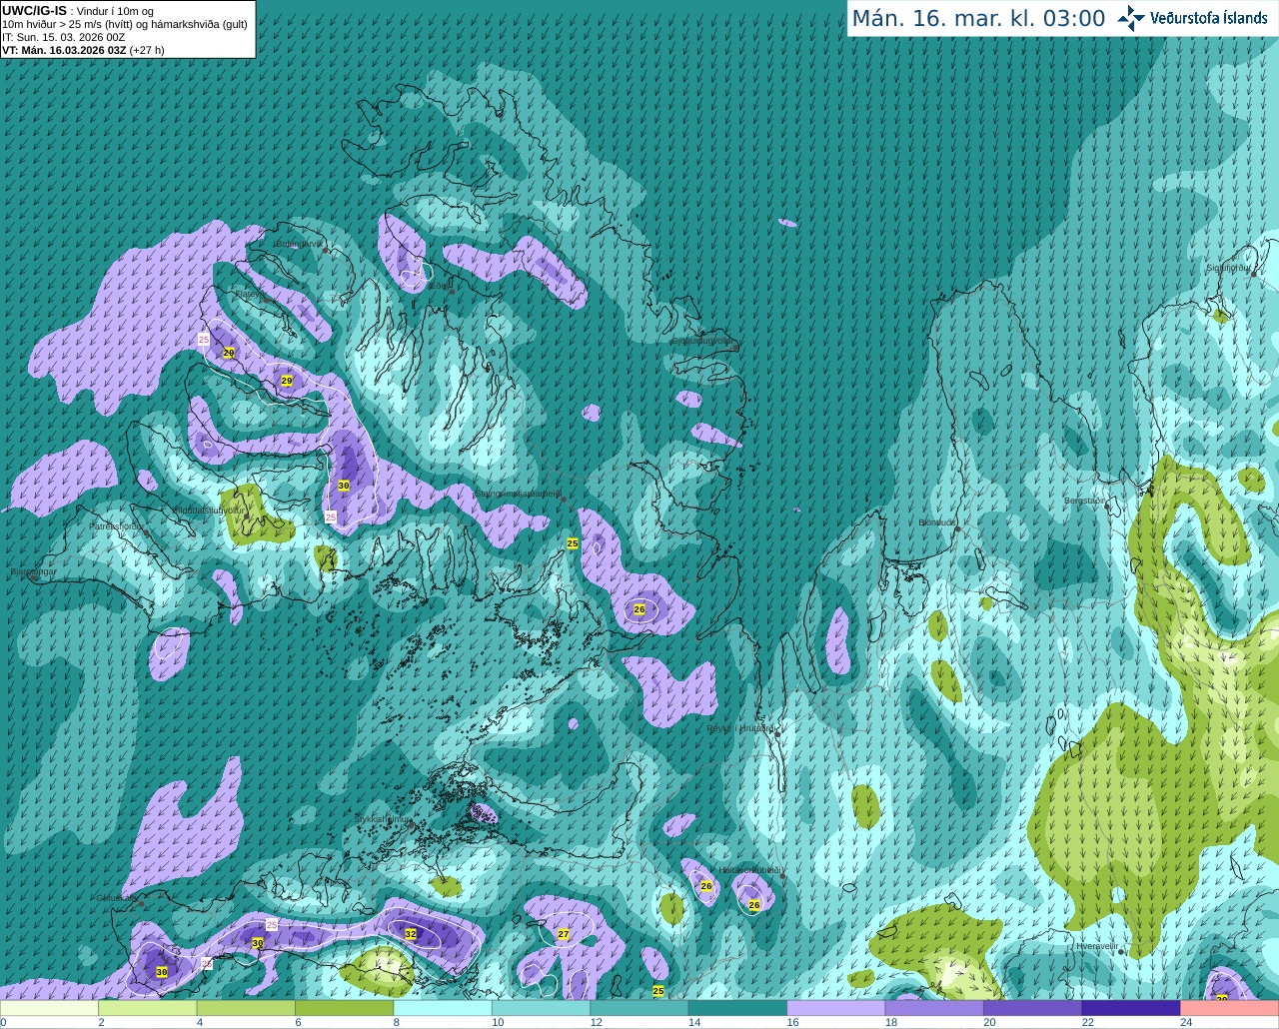Pick the 0–2 m/s cream legend swatch

[x=50, y=1008]
